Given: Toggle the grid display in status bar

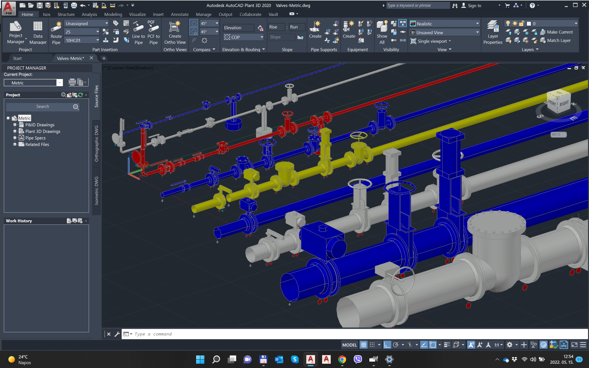Looking at the screenshot, I should click(364, 345).
